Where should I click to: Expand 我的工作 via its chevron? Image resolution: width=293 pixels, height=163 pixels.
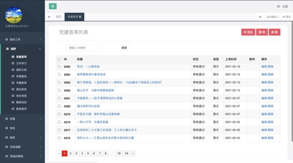40,39
